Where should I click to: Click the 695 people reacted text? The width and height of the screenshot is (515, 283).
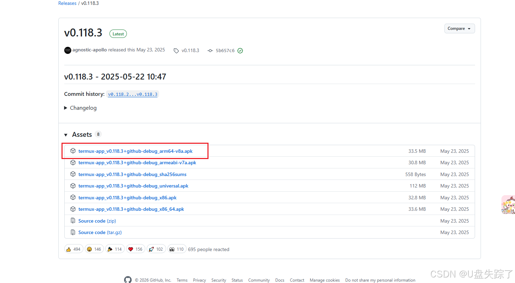coord(209,249)
